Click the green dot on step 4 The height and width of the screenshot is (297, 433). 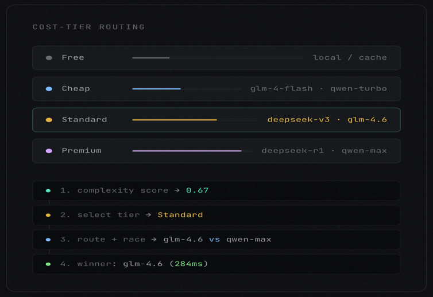pyautogui.click(x=48, y=264)
